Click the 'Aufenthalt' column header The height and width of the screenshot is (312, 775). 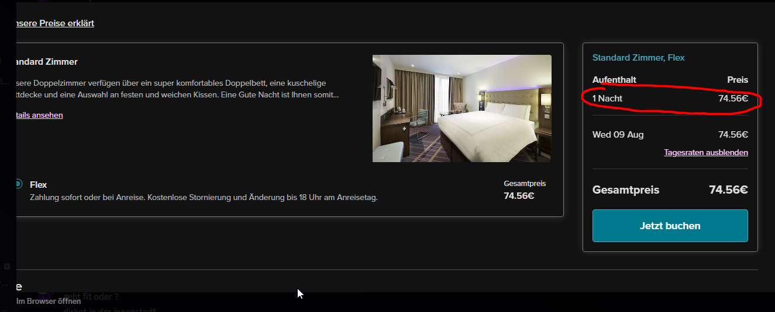click(614, 80)
